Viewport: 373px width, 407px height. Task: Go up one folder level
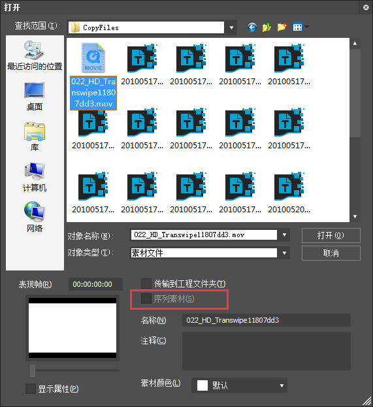267,27
